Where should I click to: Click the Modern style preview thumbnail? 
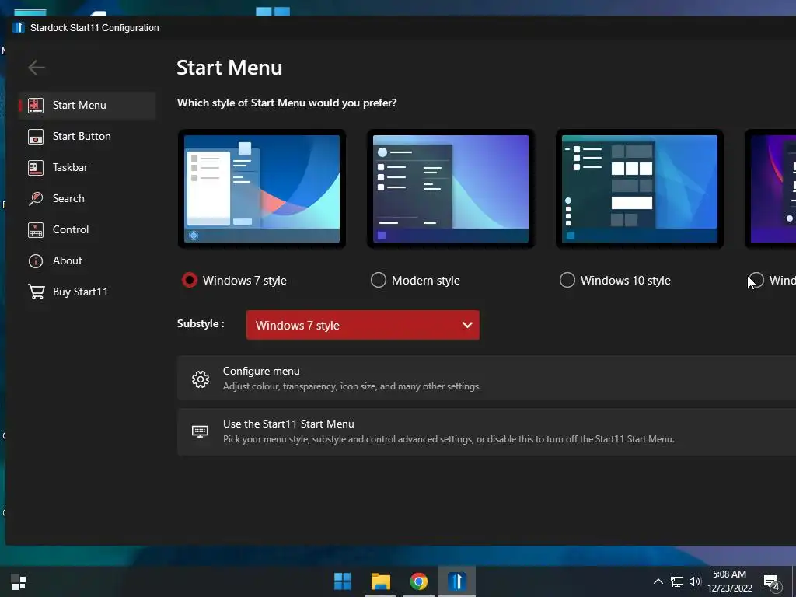[451, 189]
